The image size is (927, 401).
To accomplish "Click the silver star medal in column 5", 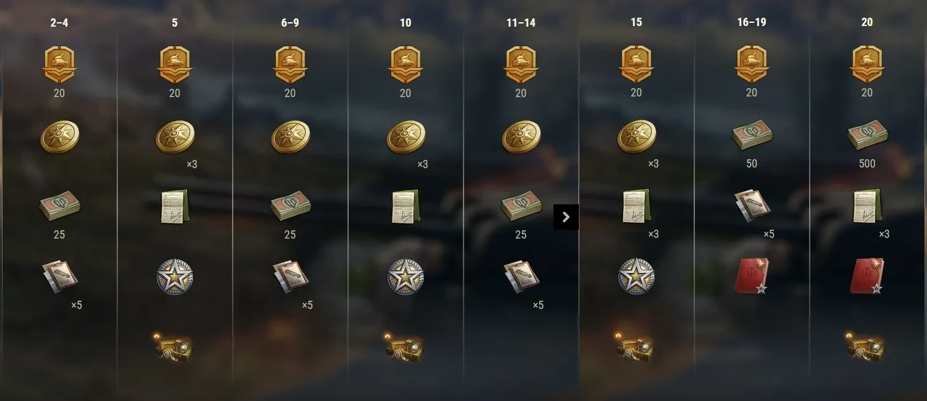I will [x=175, y=276].
